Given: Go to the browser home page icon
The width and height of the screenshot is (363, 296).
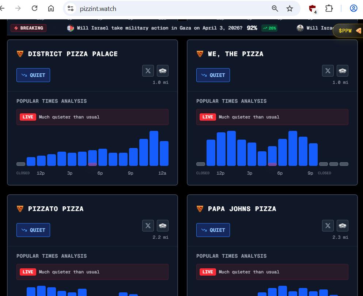Looking at the screenshot, I should 51,8.
